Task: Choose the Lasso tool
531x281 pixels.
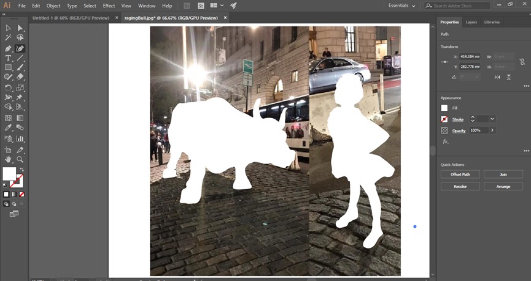Action: [20, 37]
